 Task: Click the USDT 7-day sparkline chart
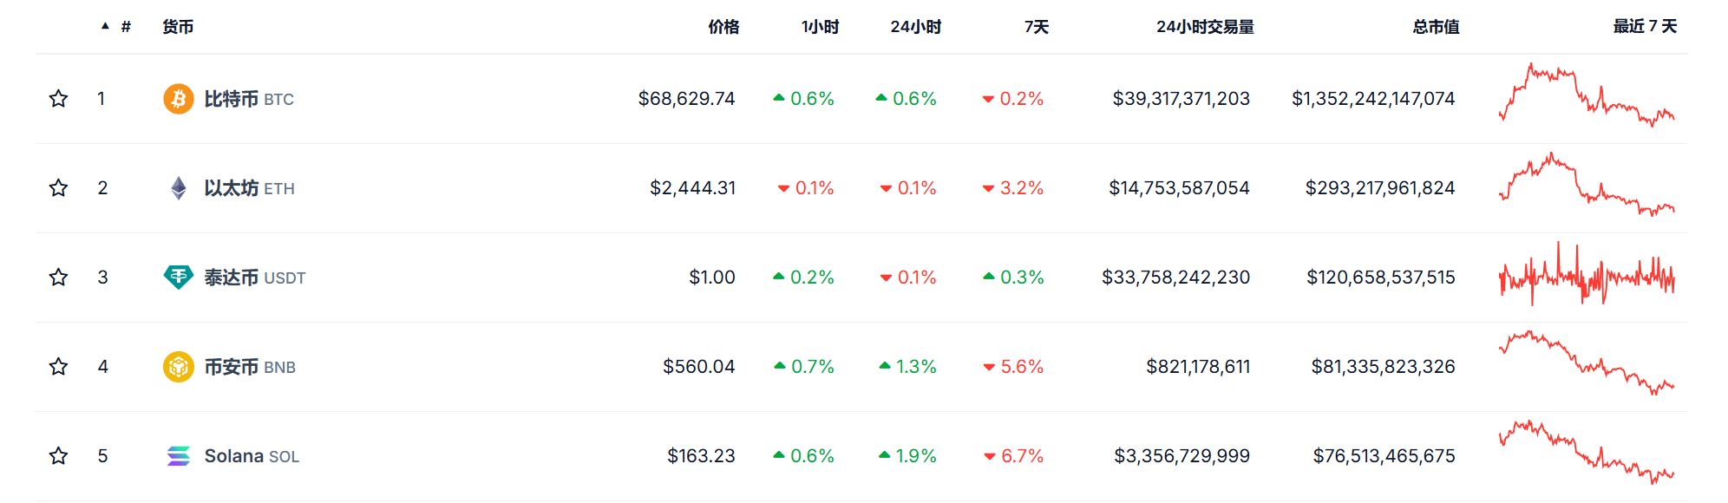1587,276
